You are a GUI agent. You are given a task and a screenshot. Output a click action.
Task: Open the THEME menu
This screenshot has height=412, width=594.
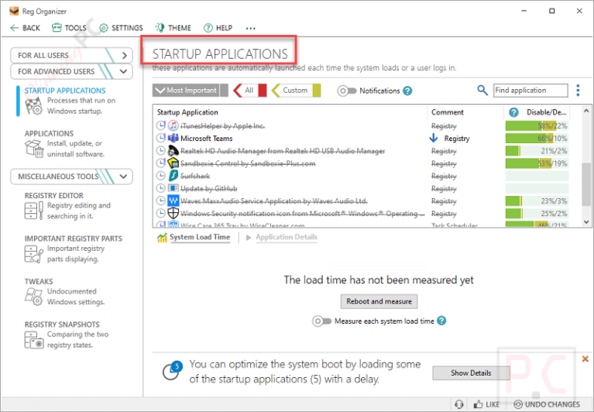(173, 28)
